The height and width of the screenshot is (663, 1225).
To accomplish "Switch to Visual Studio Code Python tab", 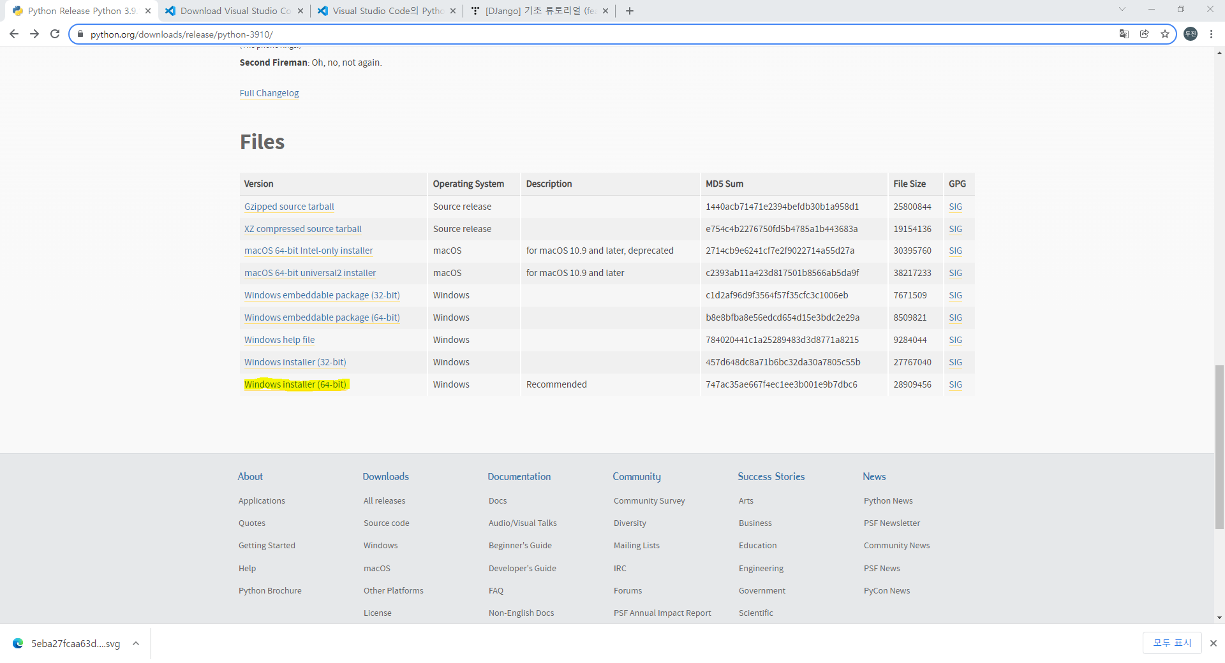I will pos(387,11).
